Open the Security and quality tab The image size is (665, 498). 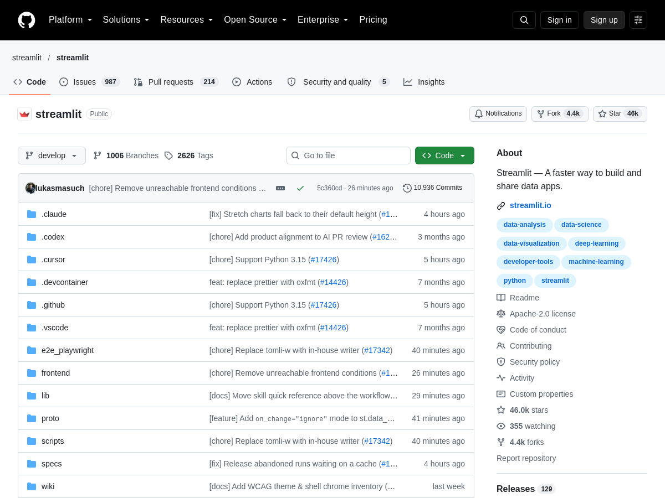pos(338,82)
